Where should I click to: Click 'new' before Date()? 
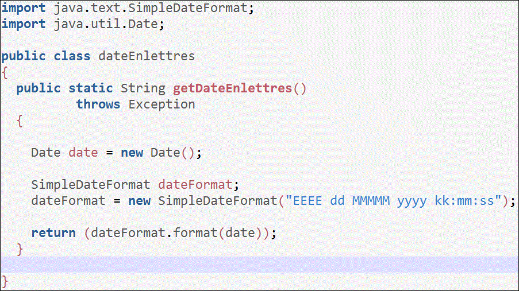pos(132,153)
